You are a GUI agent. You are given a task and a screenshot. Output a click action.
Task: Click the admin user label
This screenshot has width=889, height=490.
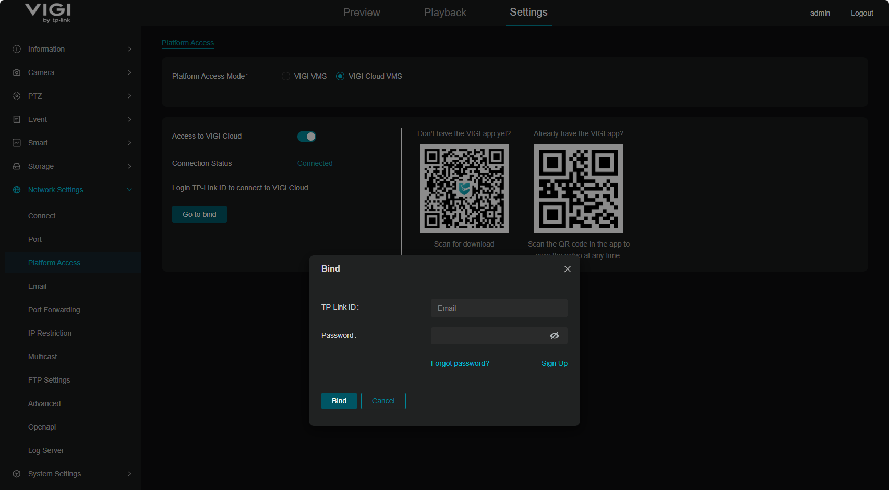point(820,13)
